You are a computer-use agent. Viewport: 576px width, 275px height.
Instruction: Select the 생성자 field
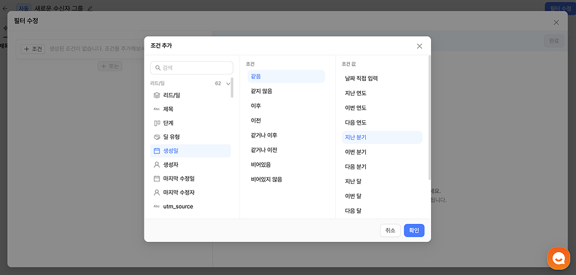190,165
